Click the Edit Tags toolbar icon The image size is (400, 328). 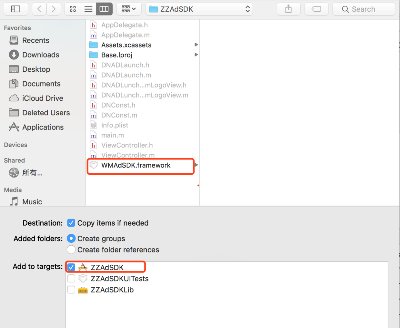316,9
